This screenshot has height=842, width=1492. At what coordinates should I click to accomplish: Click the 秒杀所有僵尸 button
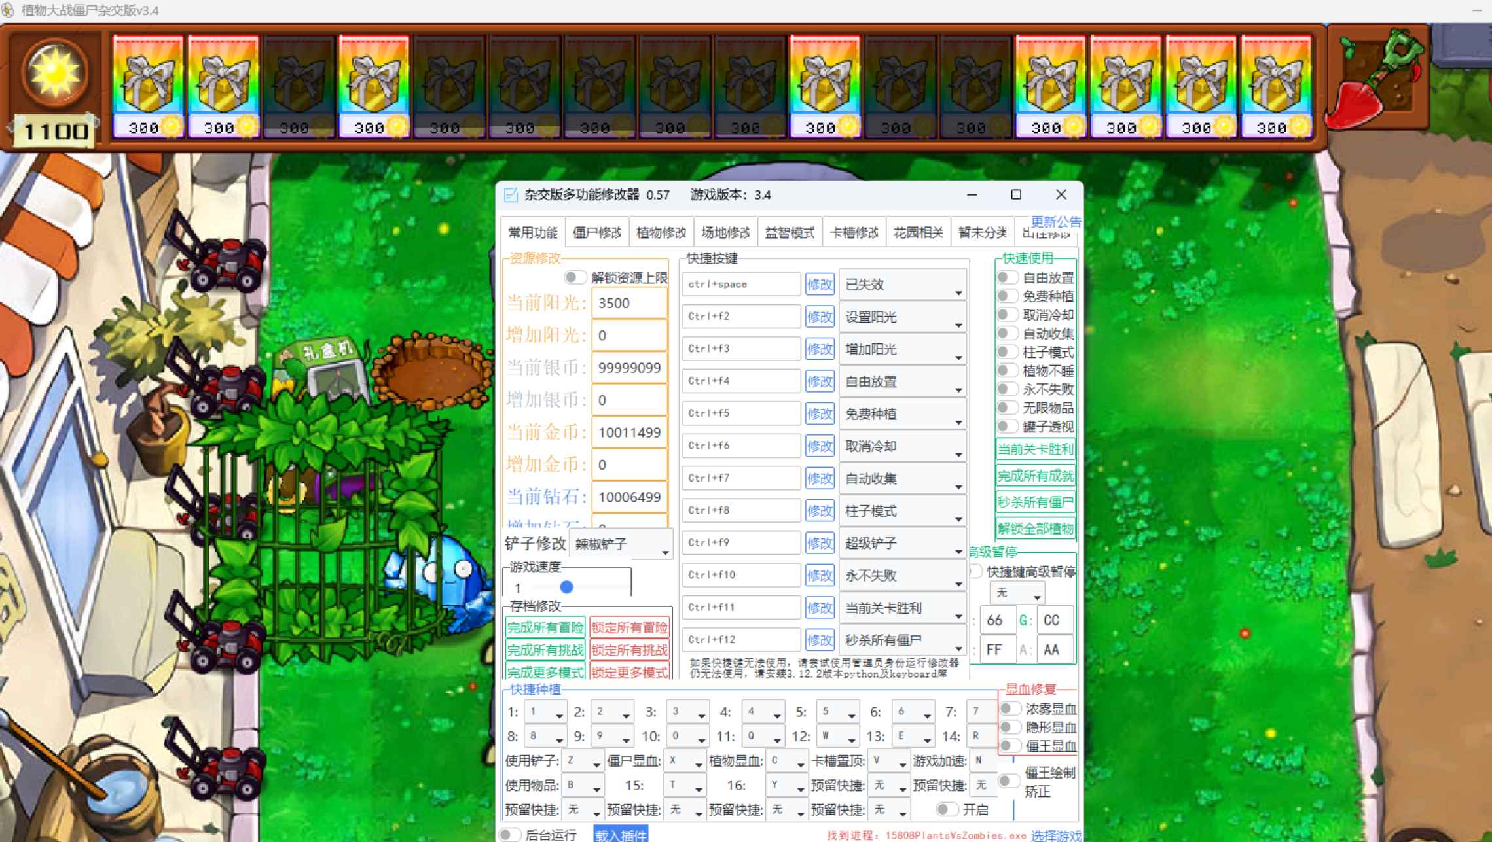1037,502
